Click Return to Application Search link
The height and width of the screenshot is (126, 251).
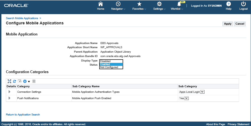pyautogui.click(x=23, y=115)
